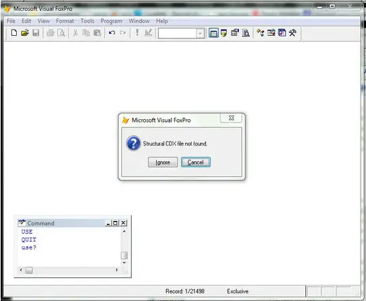Open the Data Session window icon
The height and width of the screenshot is (301, 366).
pos(224,33)
